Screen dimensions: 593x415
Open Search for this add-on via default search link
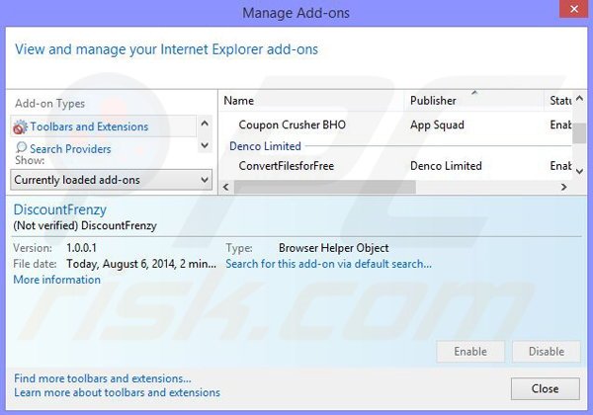(328, 264)
